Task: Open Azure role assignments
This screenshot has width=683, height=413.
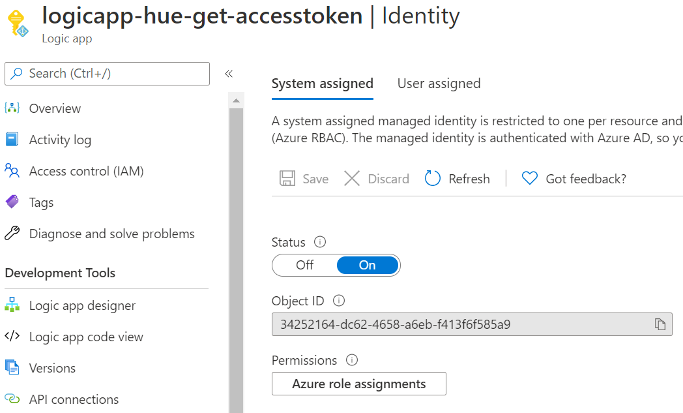Action: click(359, 384)
